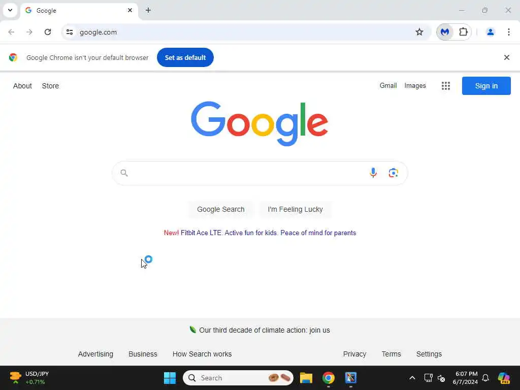Open Google Lens image search icon
This screenshot has height=390, width=520.
(394, 173)
